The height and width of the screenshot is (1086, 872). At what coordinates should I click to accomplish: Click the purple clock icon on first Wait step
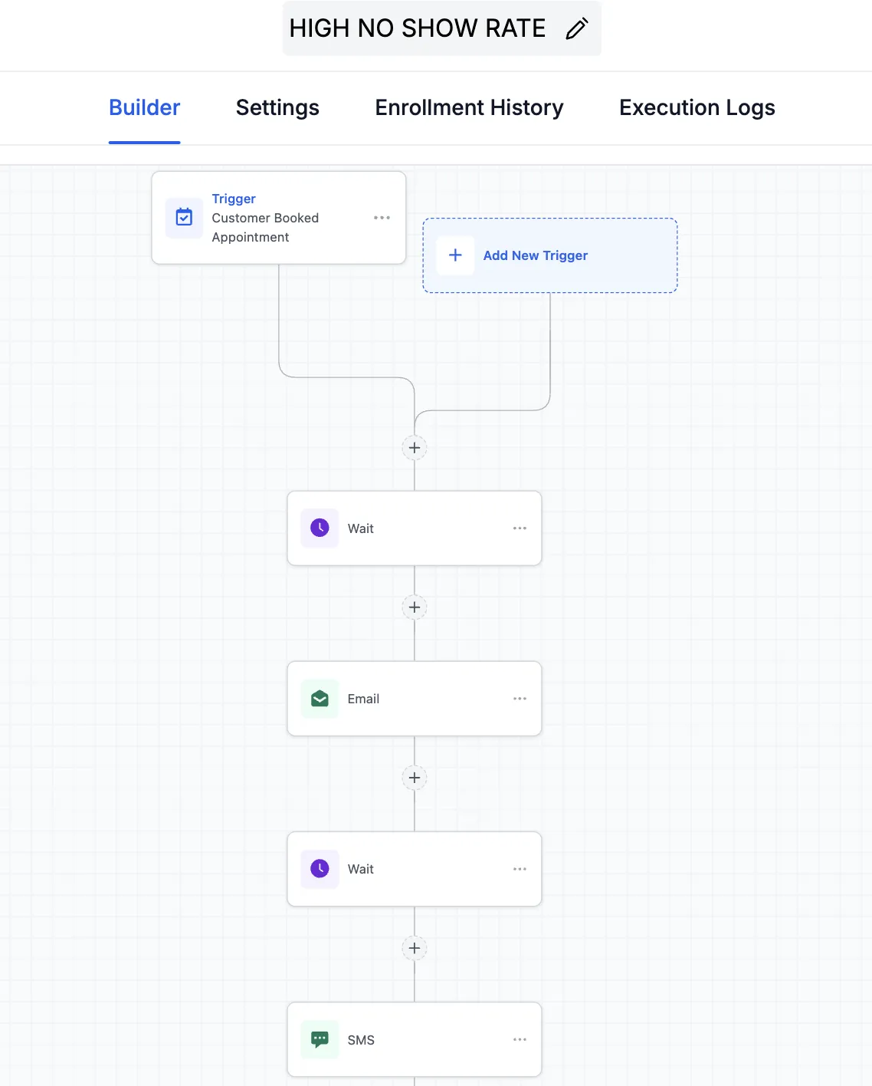tap(320, 528)
